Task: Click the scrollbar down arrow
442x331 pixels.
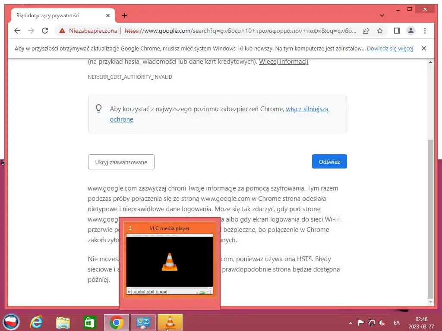Action: (x=430, y=302)
